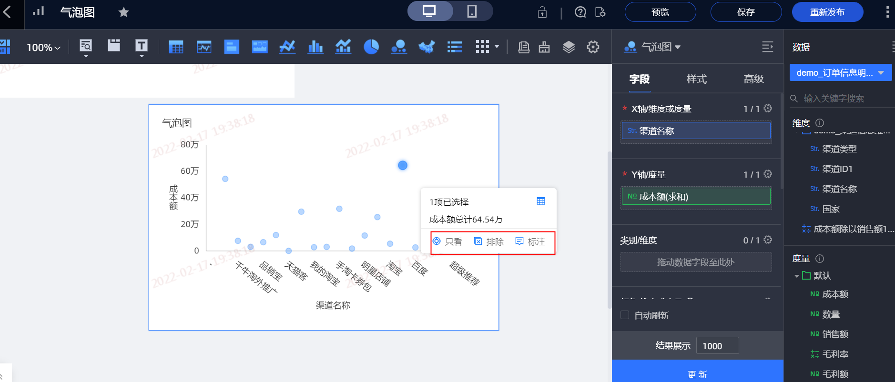Switch to the 样式 tab
The width and height of the screenshot is (895, 382).
click(697, 79)
